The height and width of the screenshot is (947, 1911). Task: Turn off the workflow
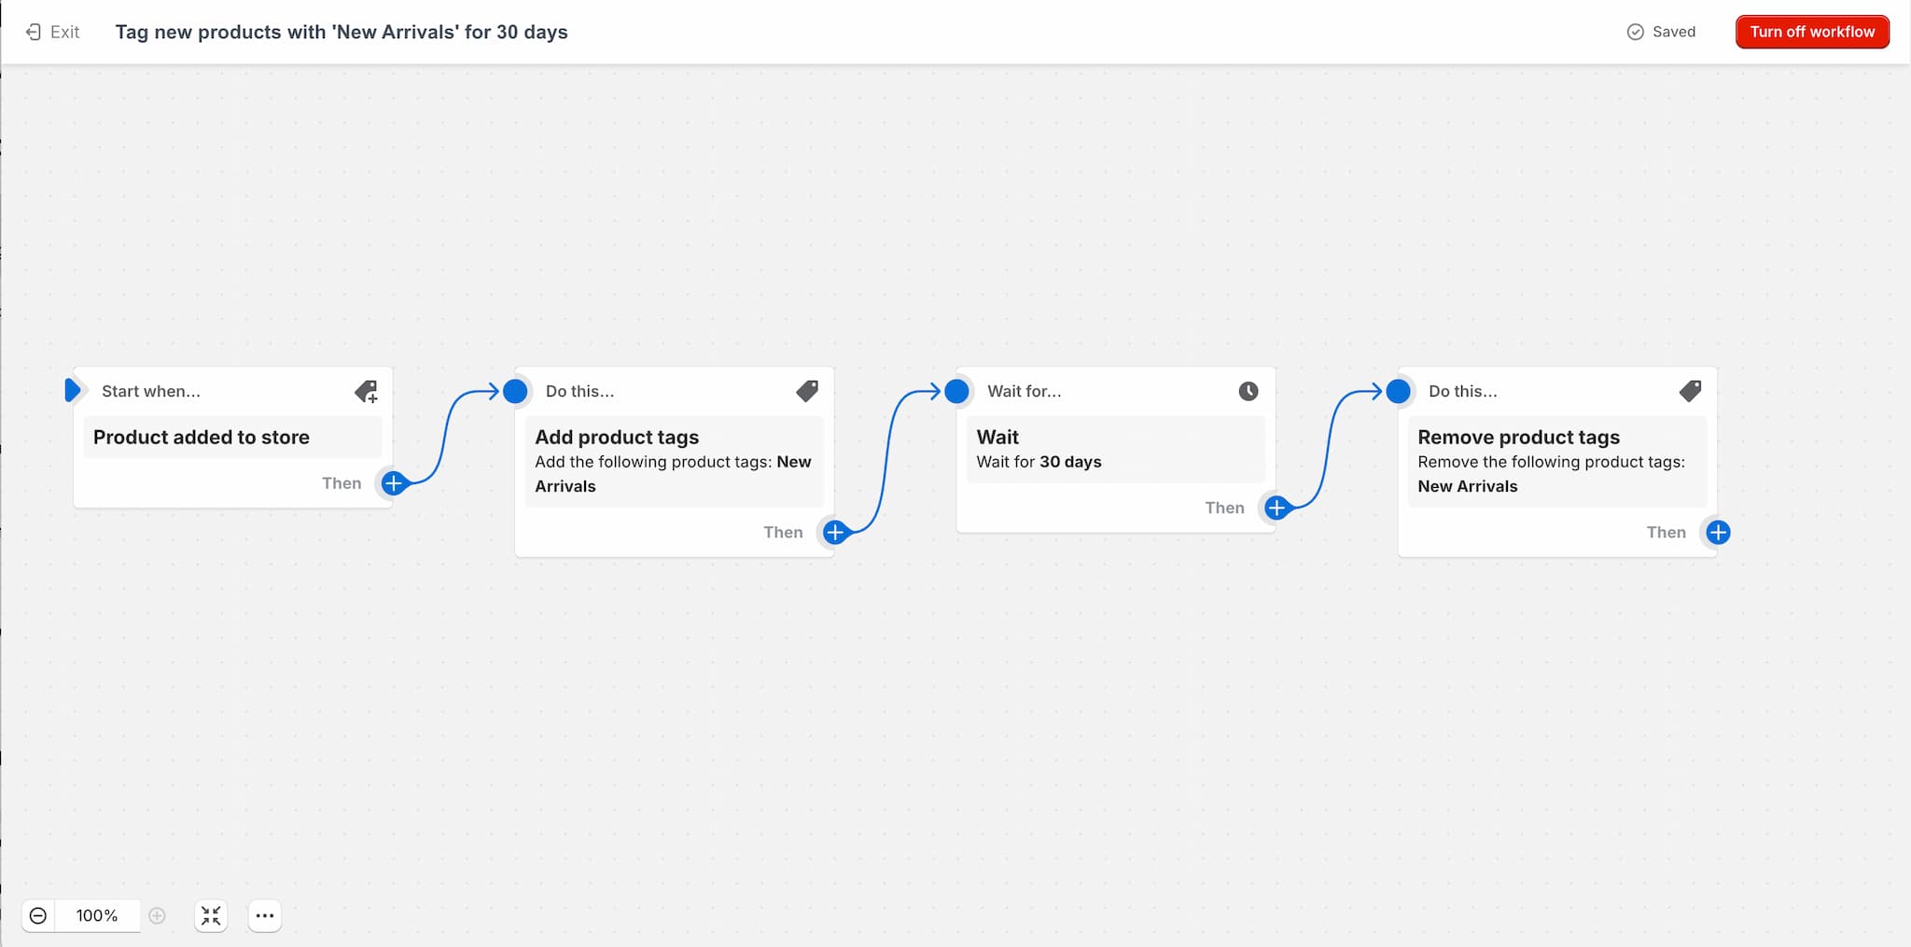coord(1811,32)
